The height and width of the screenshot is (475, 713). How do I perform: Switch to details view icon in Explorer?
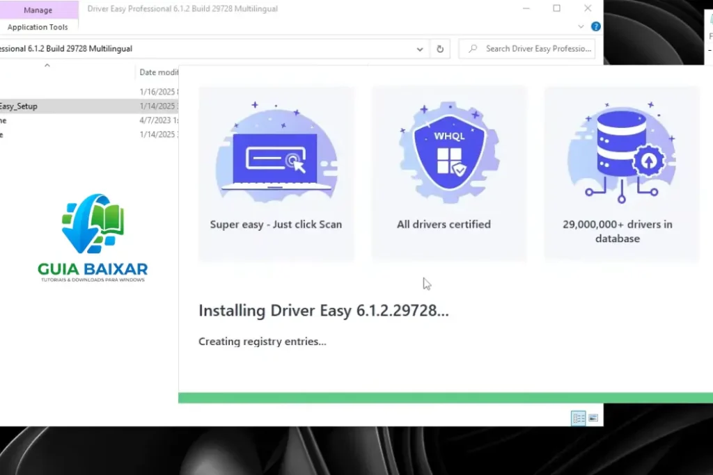[x=579, y=418]
